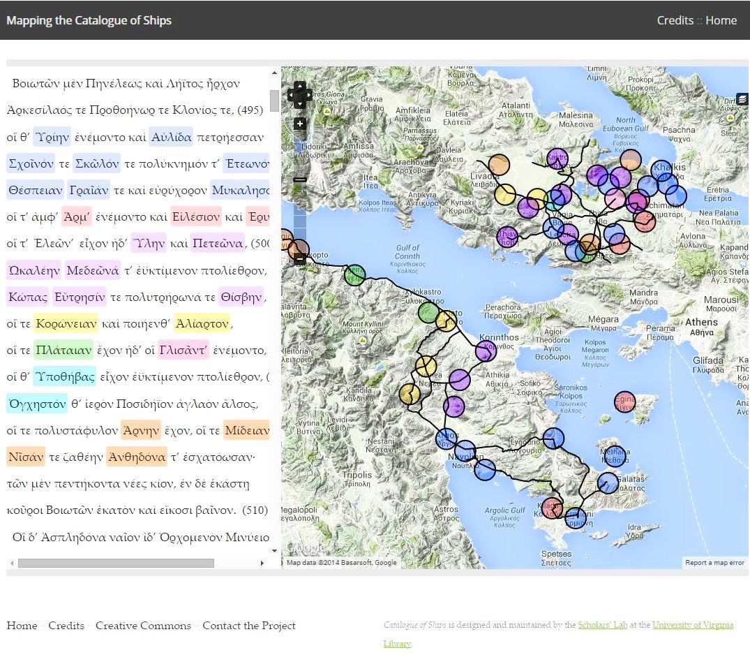The height and width of the screenshot is (655, 750).
Task: Open Contact the Project in the footer
Action: pos(249,625)
